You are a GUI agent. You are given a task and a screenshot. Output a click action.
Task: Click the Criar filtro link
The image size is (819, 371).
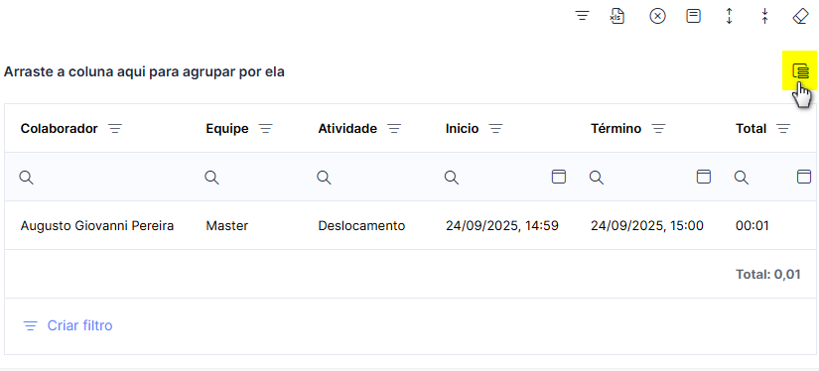tap(80, 325)
